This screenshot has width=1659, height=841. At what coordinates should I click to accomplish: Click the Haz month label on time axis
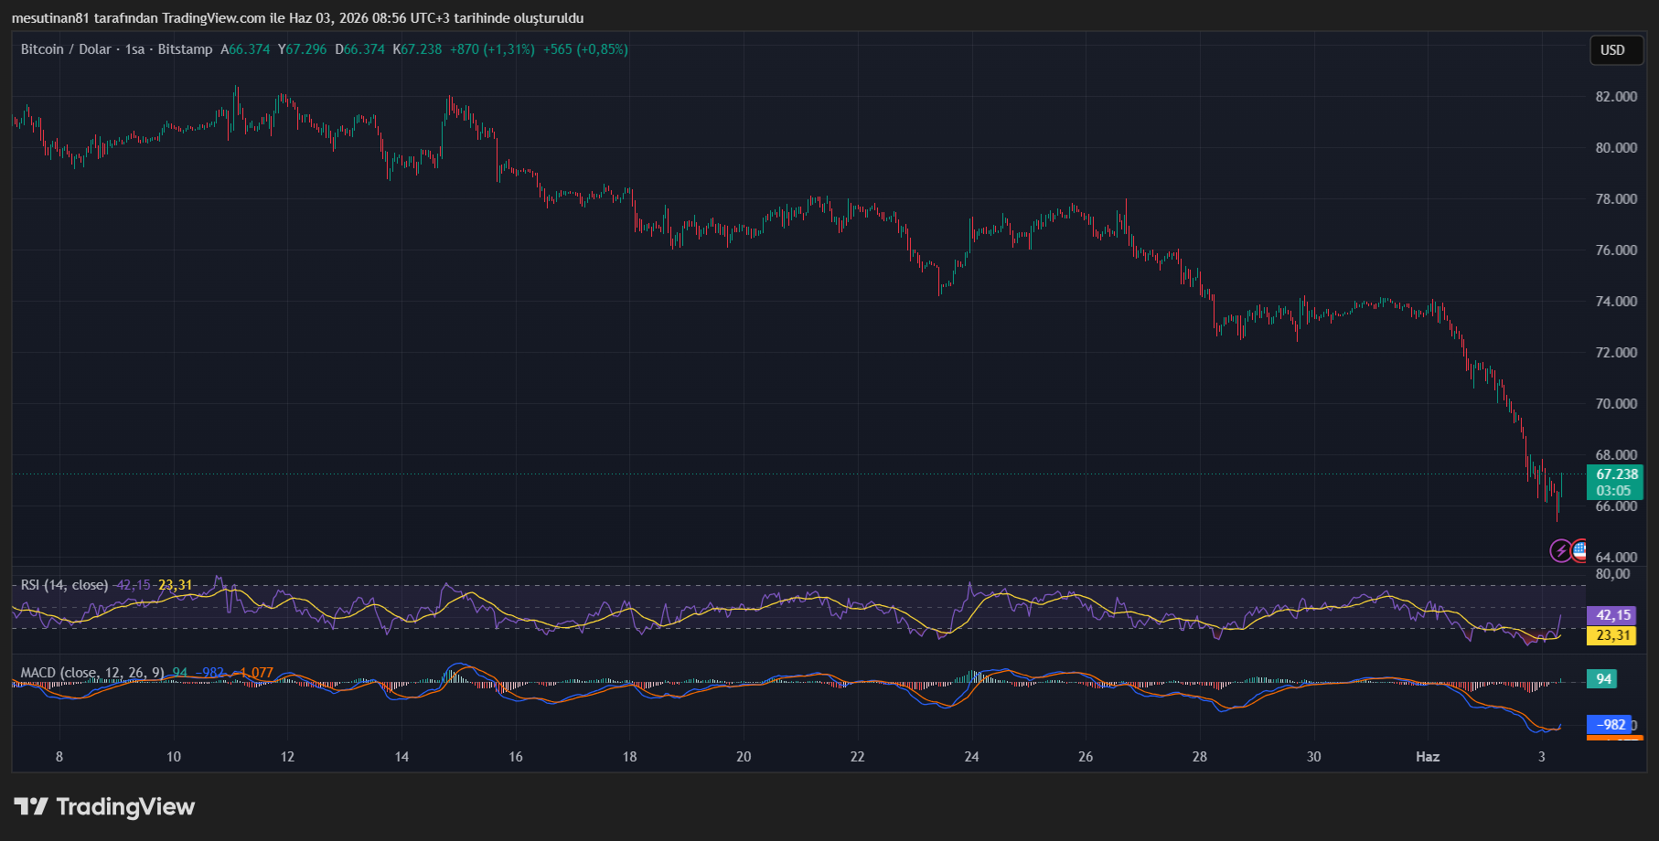pos(1428,757)
